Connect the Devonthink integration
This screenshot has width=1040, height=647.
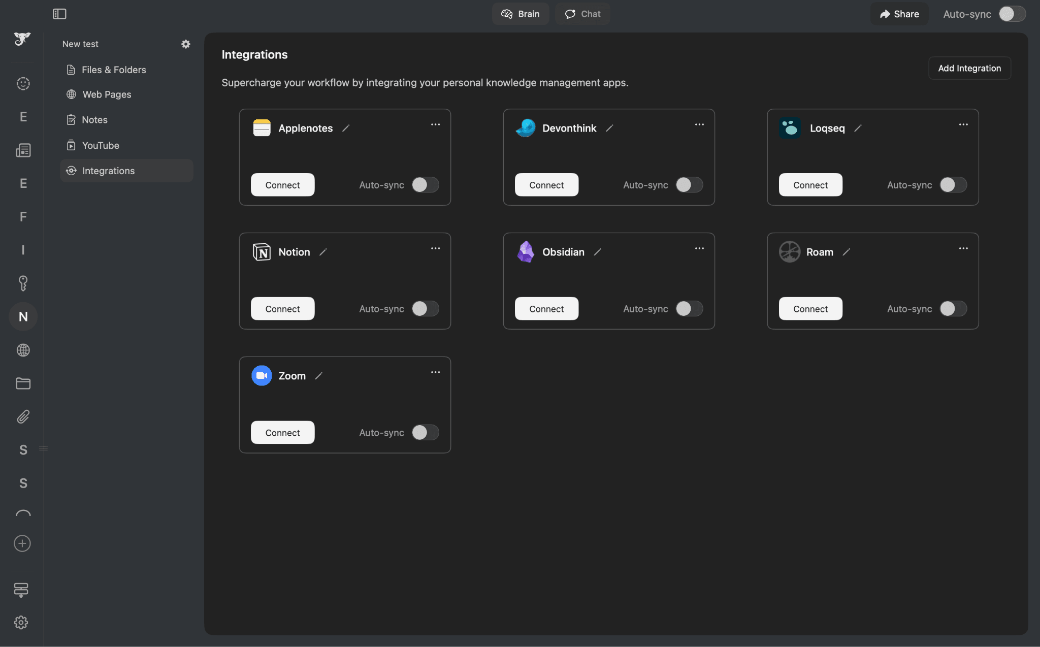coord(546,185)
